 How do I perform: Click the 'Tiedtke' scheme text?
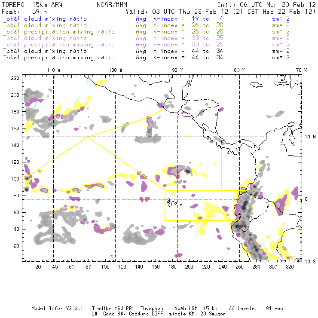[102, 309]
